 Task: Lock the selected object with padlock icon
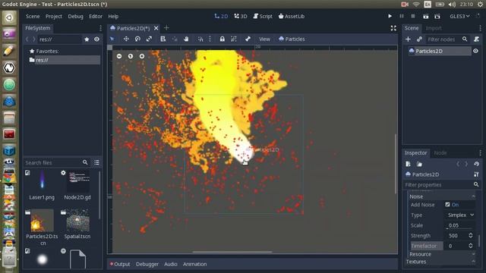222,39
